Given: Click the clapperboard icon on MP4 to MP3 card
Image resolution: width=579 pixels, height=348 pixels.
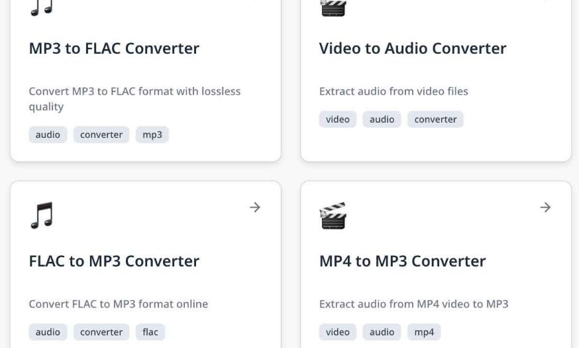Looking at the screenshot, I should (333, 215).
